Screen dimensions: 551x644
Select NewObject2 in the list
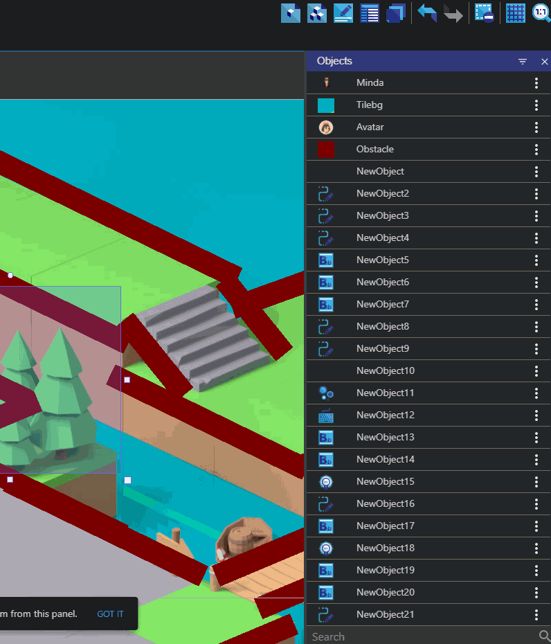428,193
